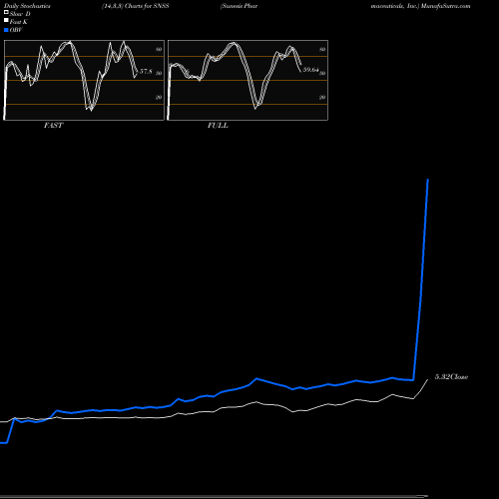This screenshot has height=499, width=499.
Task: Click the 'FULL' chart caption
Action: pyautogui.click(x=218, y=126)
